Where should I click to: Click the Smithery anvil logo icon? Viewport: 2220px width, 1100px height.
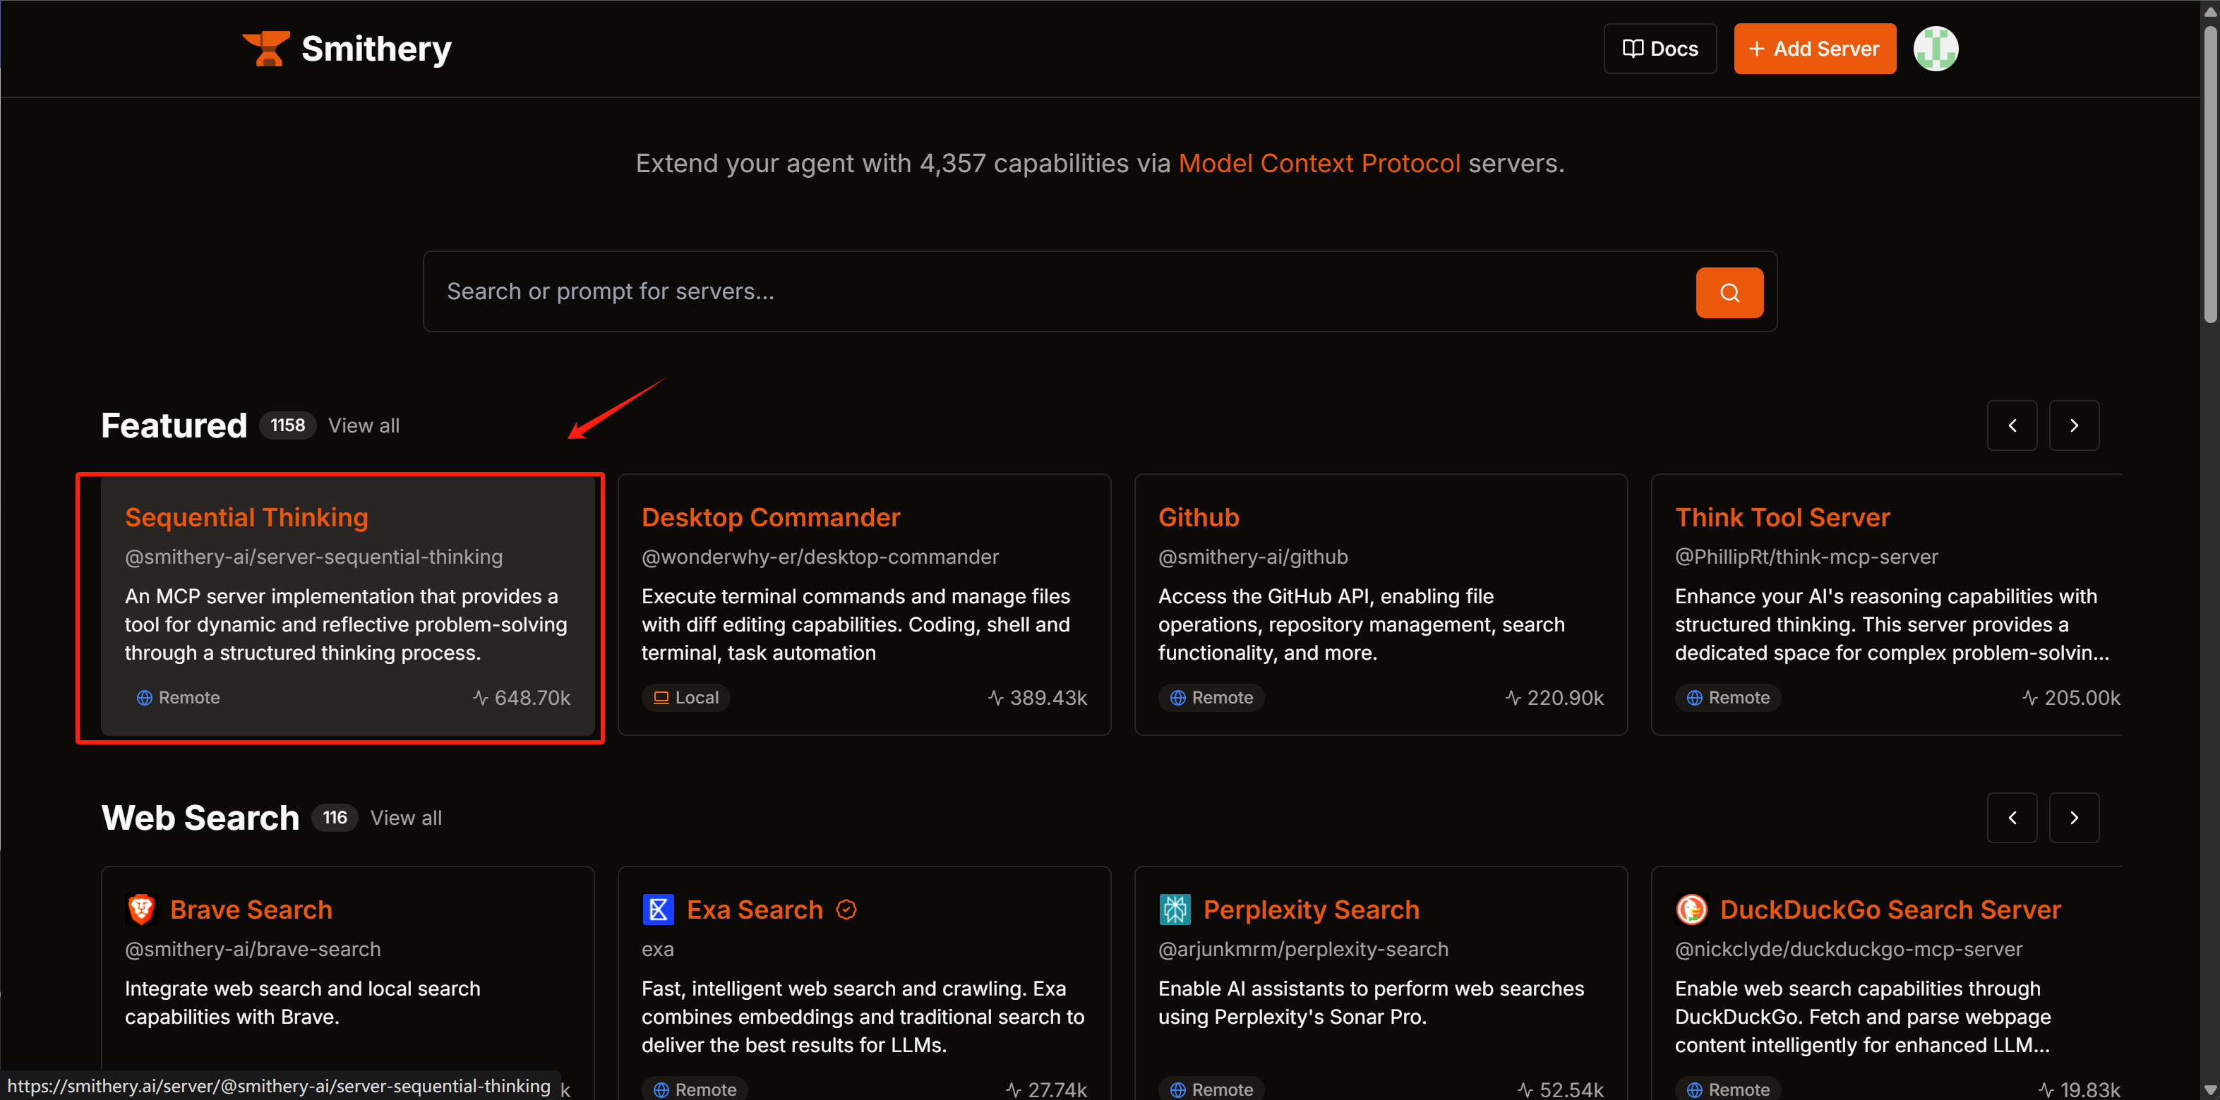pyautogui.click(x=265, y=48)
